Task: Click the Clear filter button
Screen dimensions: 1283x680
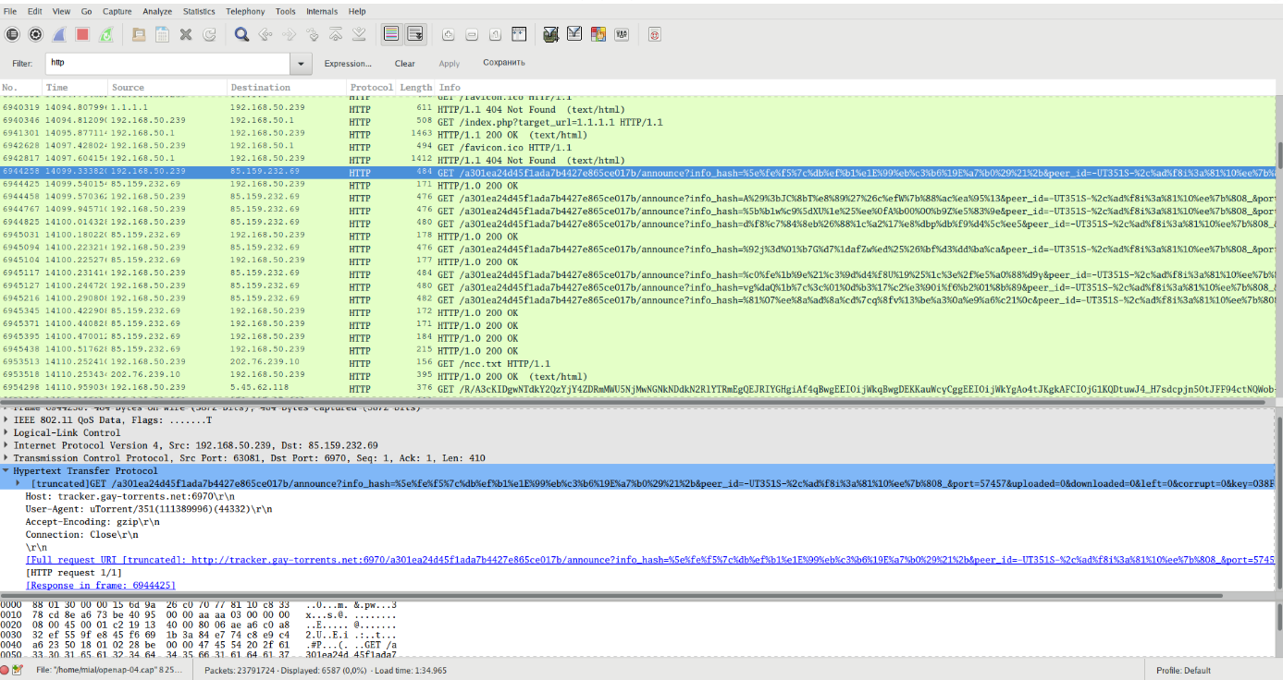Action: 404,64
